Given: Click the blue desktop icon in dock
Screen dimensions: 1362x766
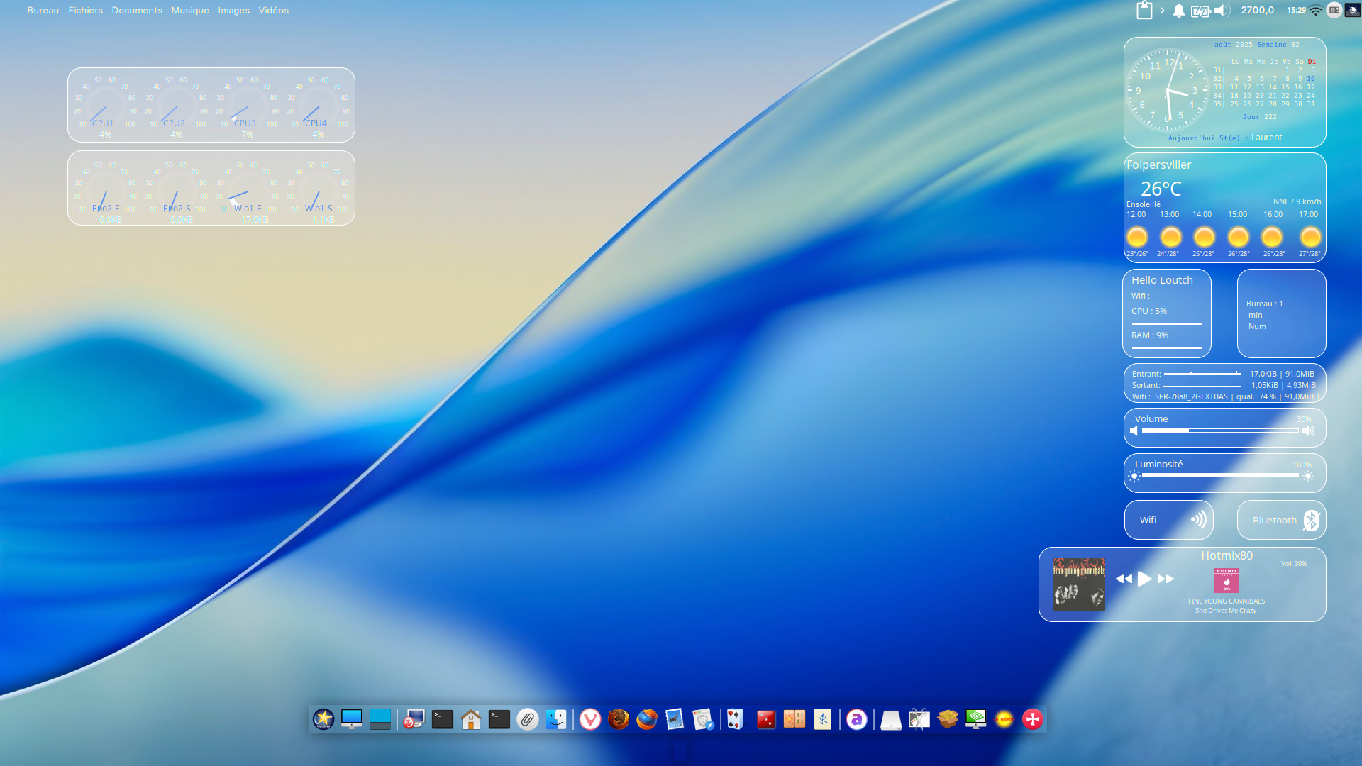Looking at the screenshot, I should coord(380,719).
